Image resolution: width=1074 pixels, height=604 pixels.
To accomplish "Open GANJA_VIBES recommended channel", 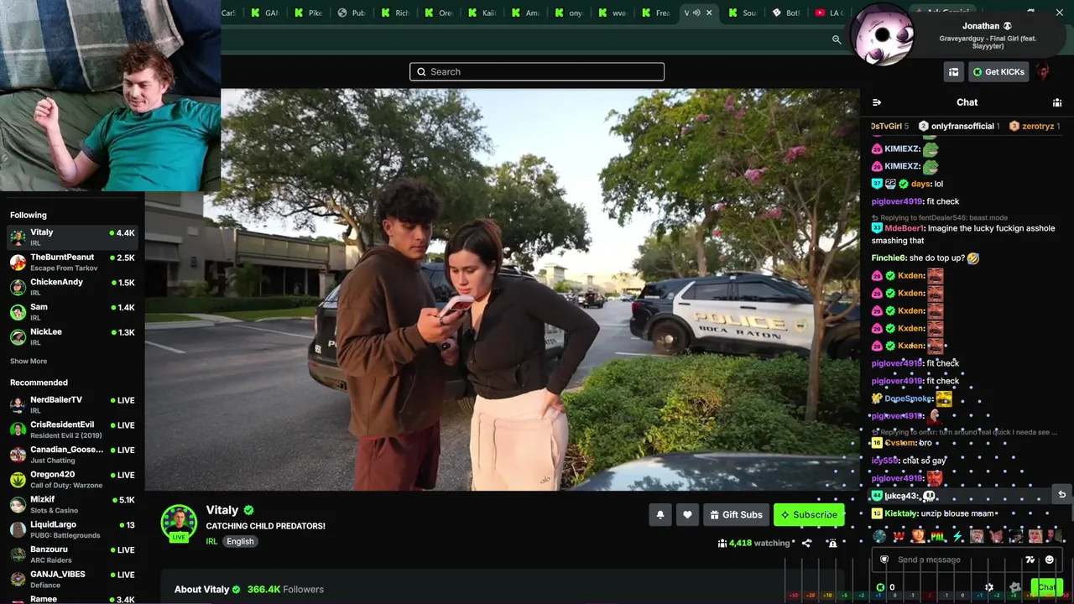I will click(72, 579).
